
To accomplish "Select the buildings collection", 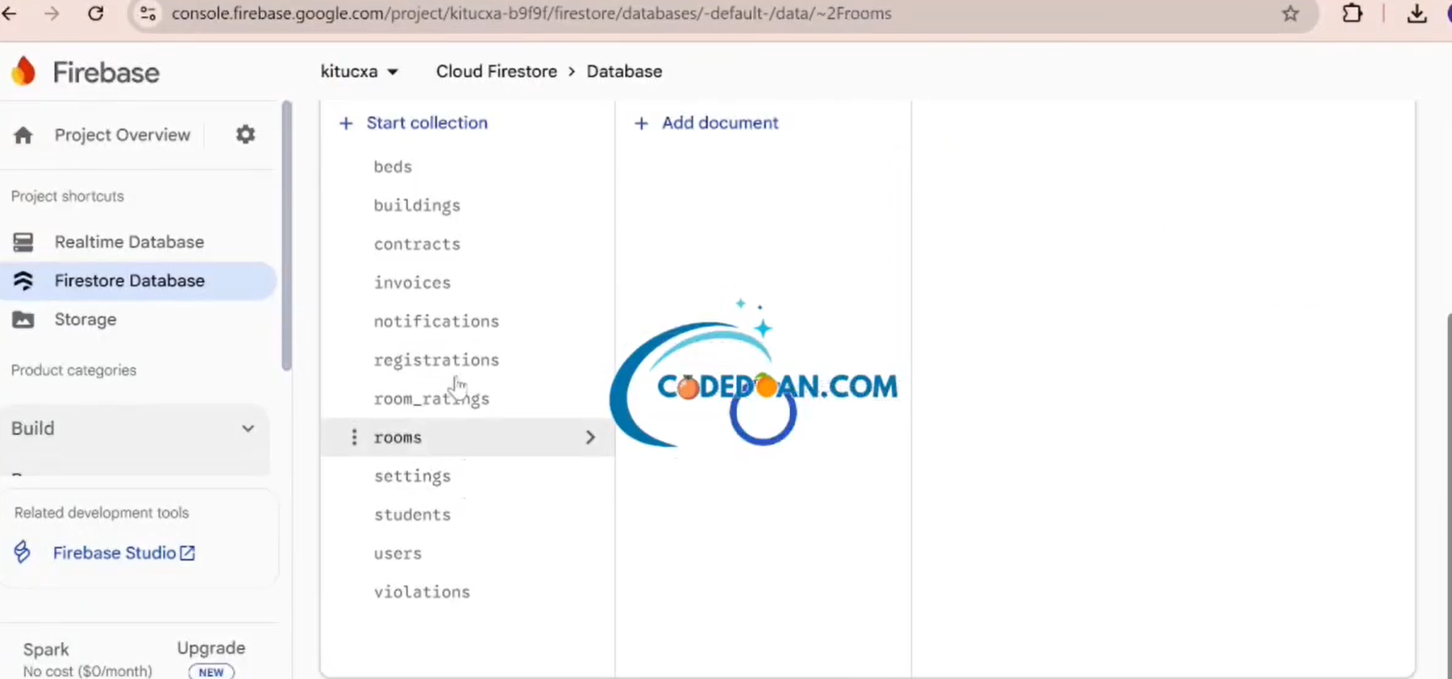I will coord(417,205).
